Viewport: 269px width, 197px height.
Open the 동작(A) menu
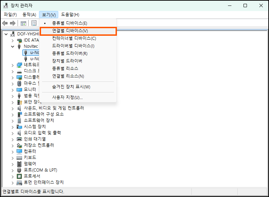pyautogui.click(x=29, y=14)
